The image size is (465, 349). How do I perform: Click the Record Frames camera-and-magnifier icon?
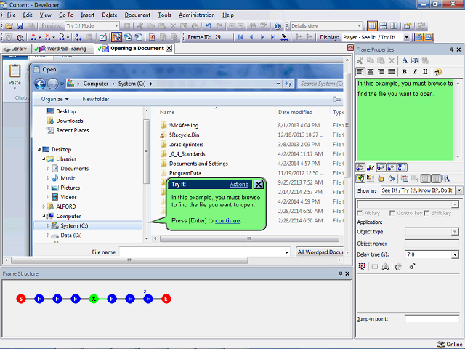click(20, 37)
